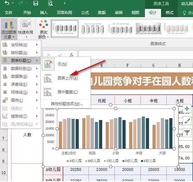The width and height of the screenshot is (193, 182).
Task: Click the 添加图表元素 button
Action: pos(9,29)
